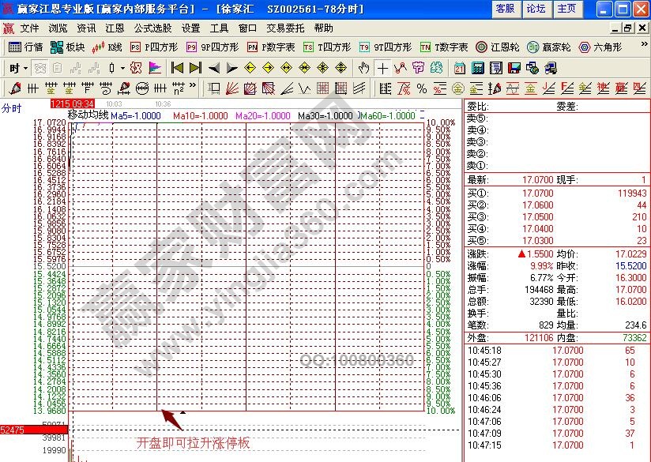This screenshot has height=462, width=651.
Task: Open the 时 period dropdown
Action: coord(17,68)
